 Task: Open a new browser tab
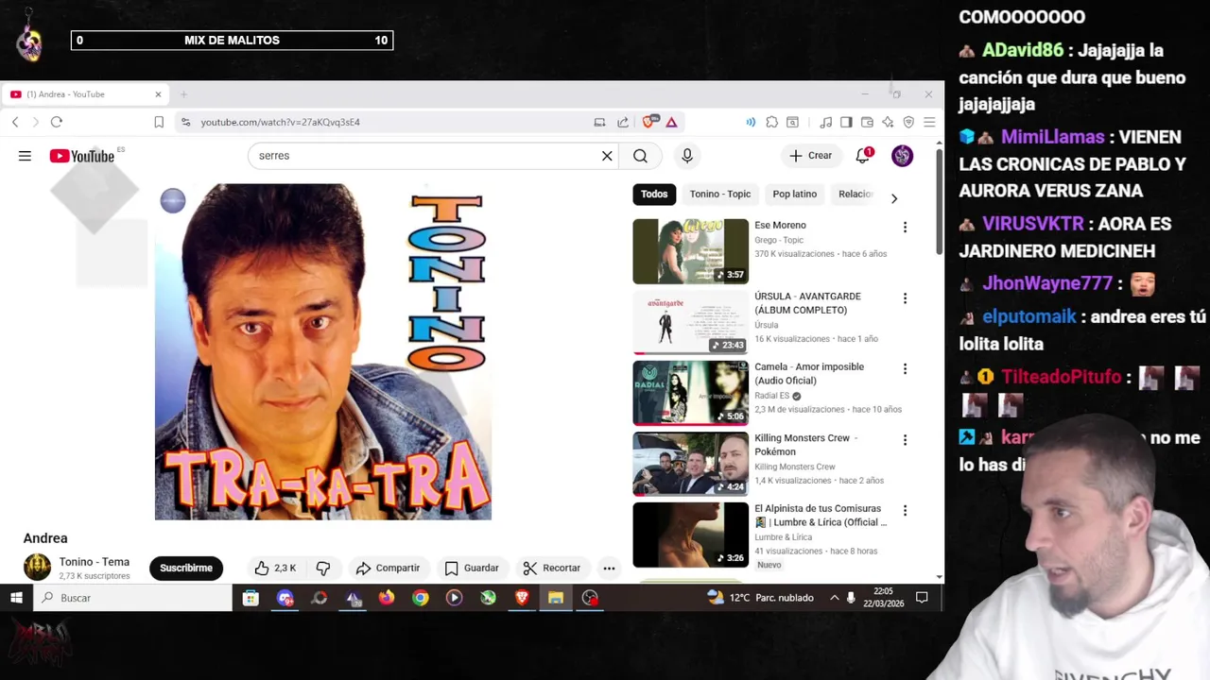tap(183, 94)
